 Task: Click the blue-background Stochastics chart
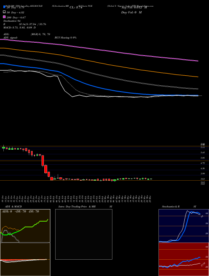184,226
